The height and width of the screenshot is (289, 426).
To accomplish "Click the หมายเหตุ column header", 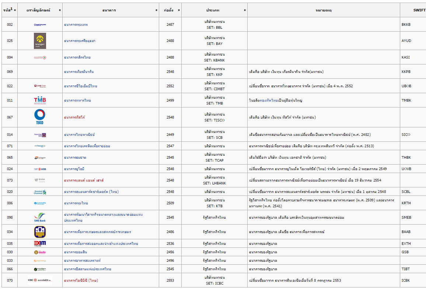I will [324, 10].
